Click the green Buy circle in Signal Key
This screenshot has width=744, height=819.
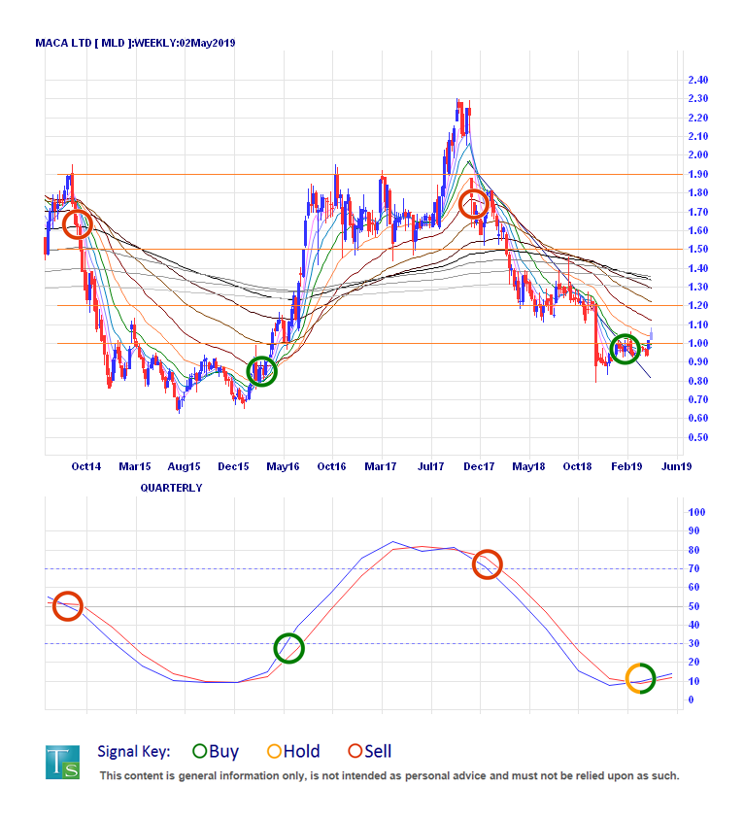tap(201, 751)
